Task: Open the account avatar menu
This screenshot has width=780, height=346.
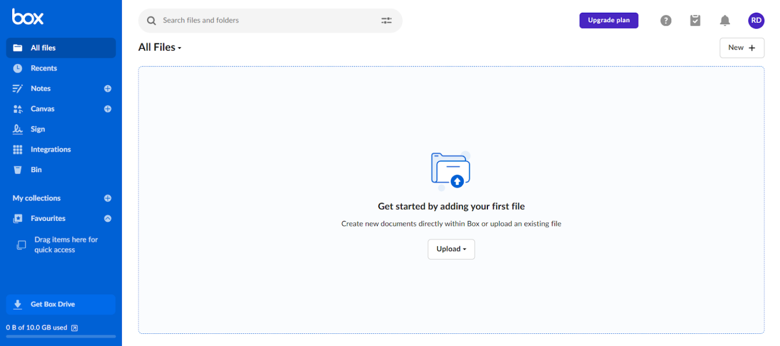Action: [x=756, y=20]
